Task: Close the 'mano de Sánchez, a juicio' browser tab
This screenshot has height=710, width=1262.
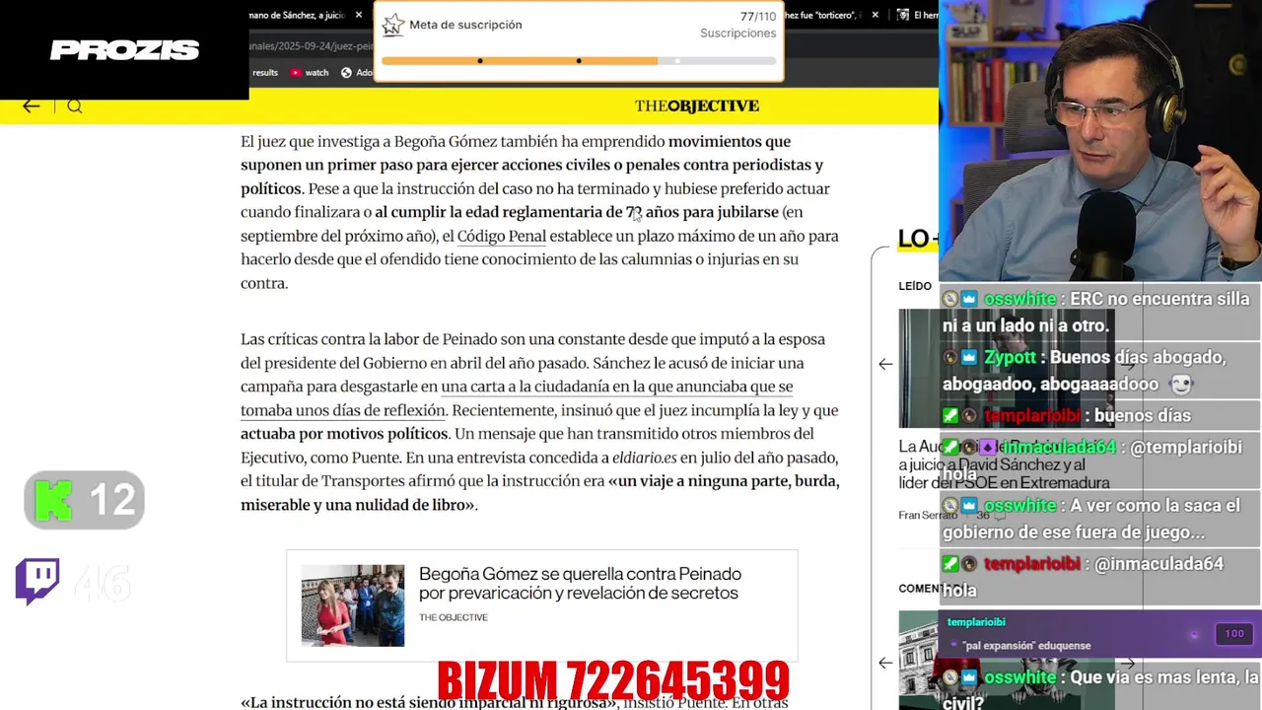Action: pos(359,15)
